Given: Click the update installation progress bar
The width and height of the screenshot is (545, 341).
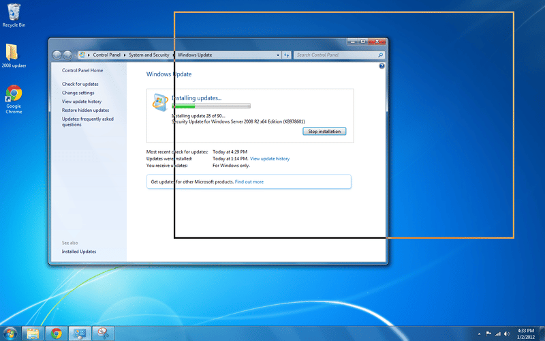Looking at the screenshot, I should (211, 106).
